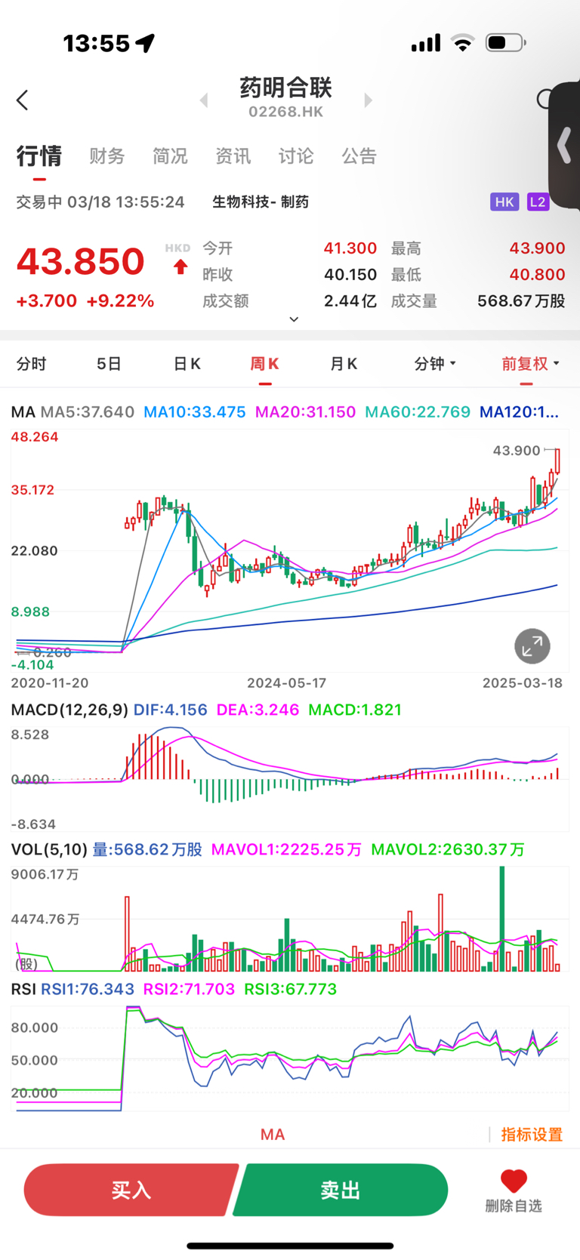Tap the change percent +9.22%

tap(121, 301)
